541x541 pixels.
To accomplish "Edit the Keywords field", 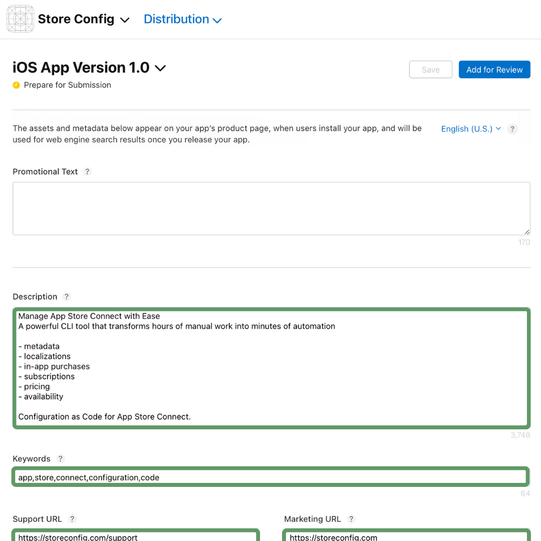I will (x=270, y=477).
